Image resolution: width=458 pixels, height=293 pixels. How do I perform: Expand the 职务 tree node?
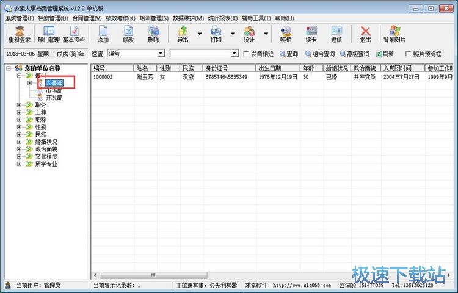tap(20, 105)
